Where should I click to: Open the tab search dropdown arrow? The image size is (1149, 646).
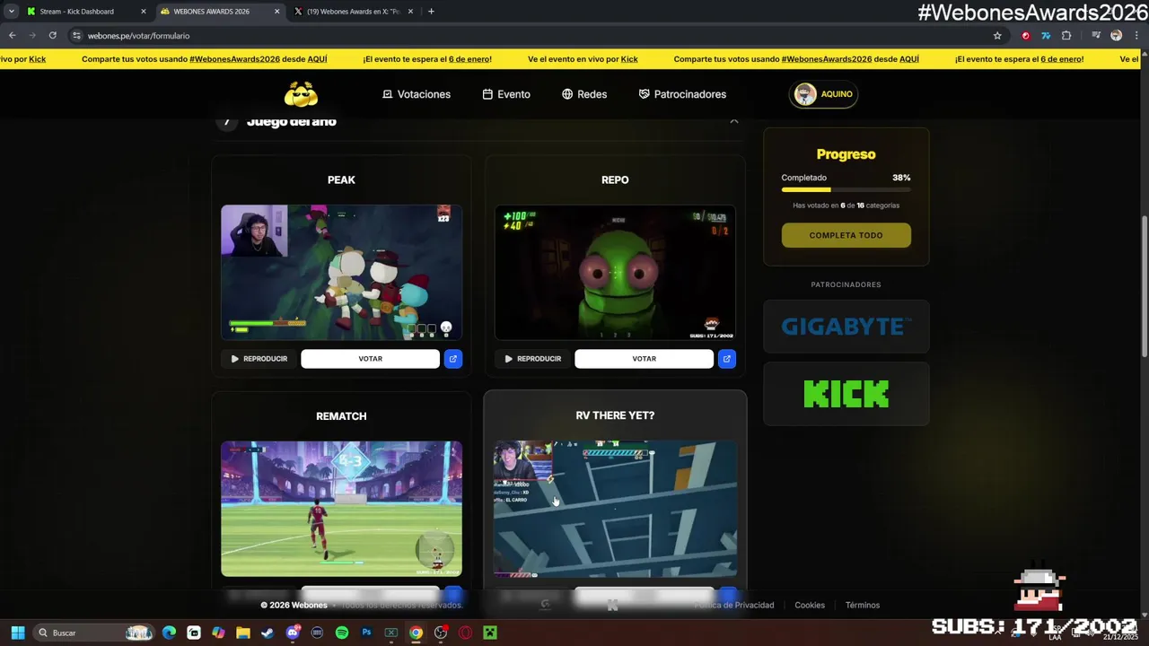(11, 12)
